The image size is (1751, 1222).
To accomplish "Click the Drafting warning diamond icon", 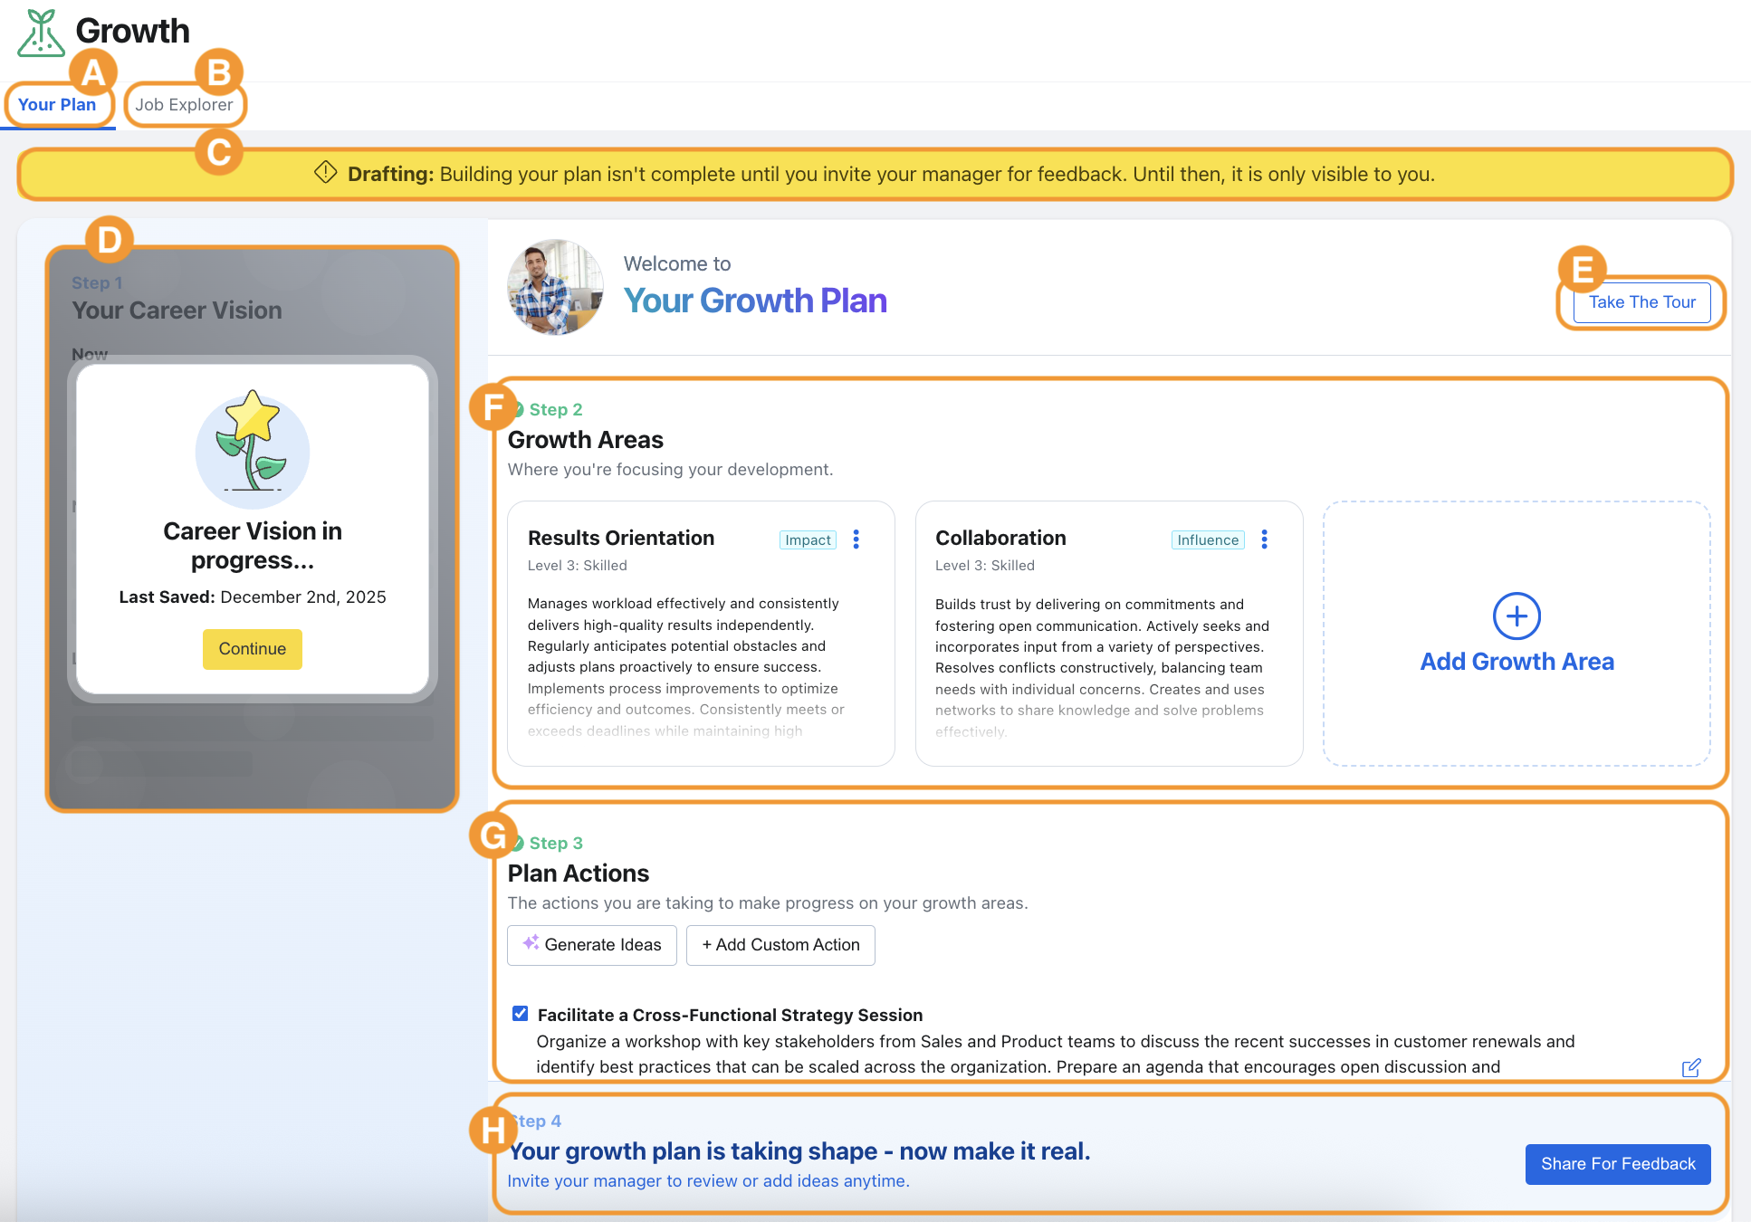I will [326, 172].
